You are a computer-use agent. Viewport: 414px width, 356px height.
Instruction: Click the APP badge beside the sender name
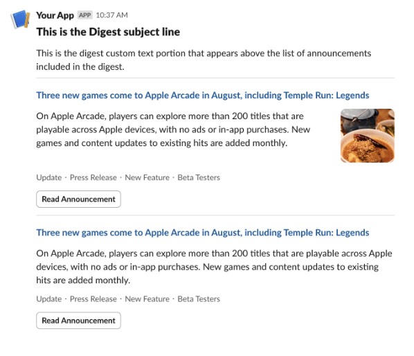point(84,15)
